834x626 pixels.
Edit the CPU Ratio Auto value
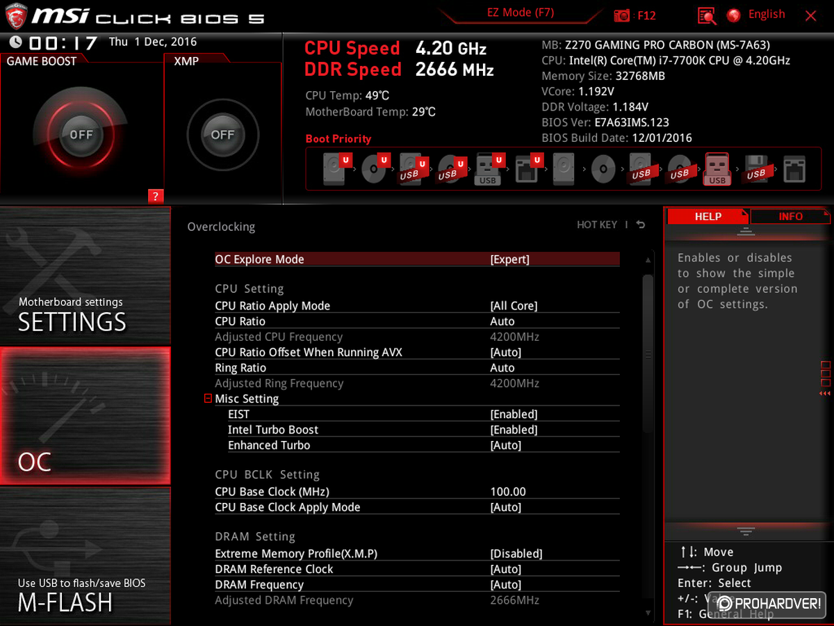(x=502, y=321)
